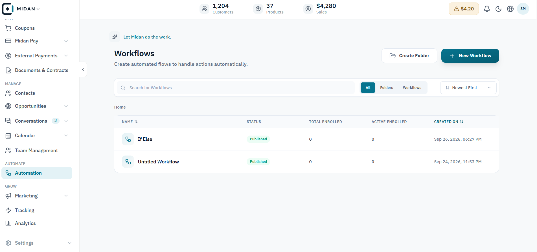Expand the Opportunities submenu
Image resolution: width=537 pixels, height=252 pixels.
point(66,106)
